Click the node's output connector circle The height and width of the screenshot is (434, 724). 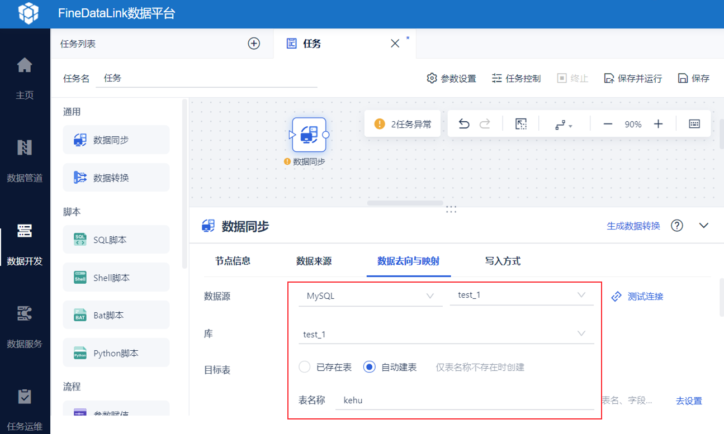(326, 135)
